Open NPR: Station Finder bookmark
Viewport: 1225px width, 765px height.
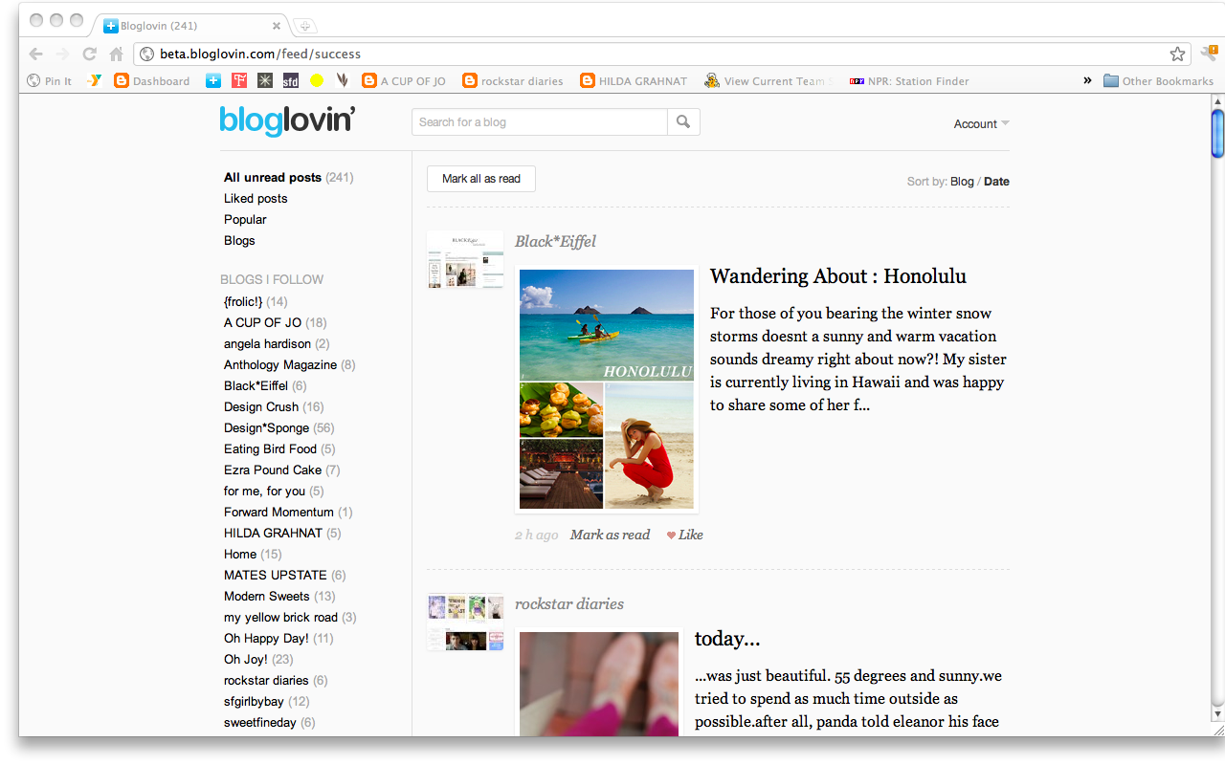point(909,81)
